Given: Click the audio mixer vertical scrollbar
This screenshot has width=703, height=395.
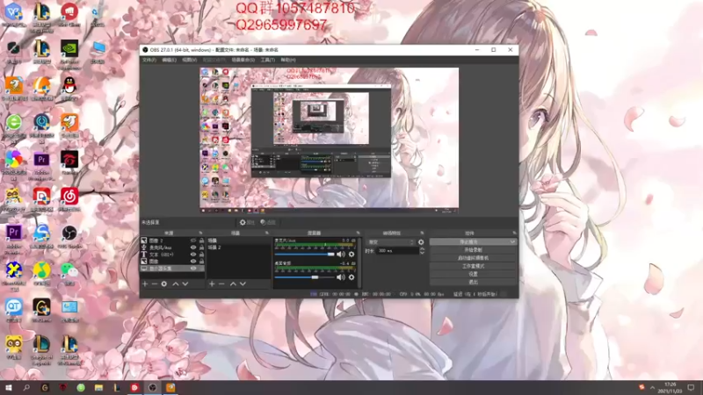Looking at the screenshot, I should pos(359,262).
